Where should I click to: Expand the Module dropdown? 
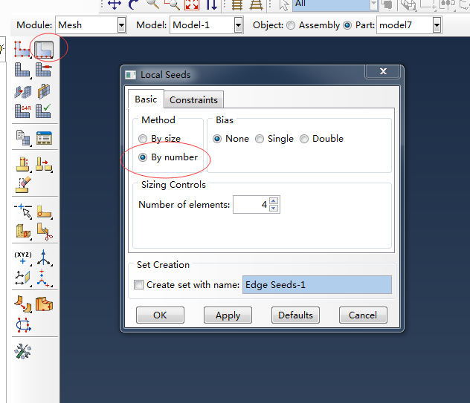[x=121, y=25]
